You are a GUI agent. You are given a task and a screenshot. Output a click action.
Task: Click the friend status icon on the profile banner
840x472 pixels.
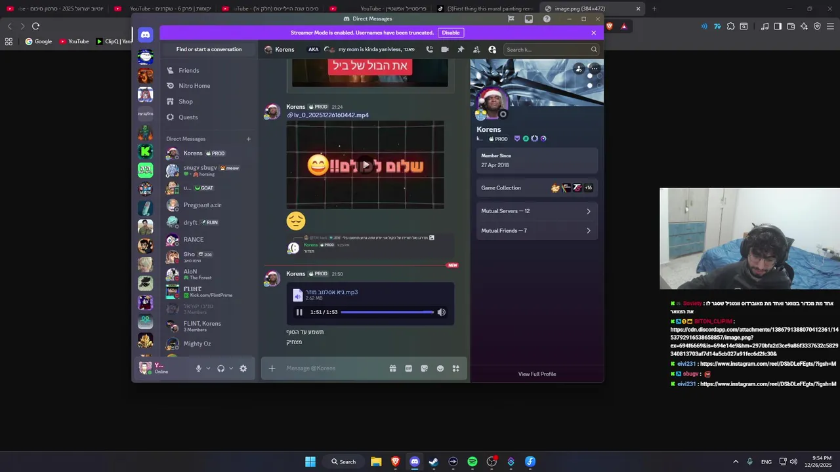click(x=579, y=68)
